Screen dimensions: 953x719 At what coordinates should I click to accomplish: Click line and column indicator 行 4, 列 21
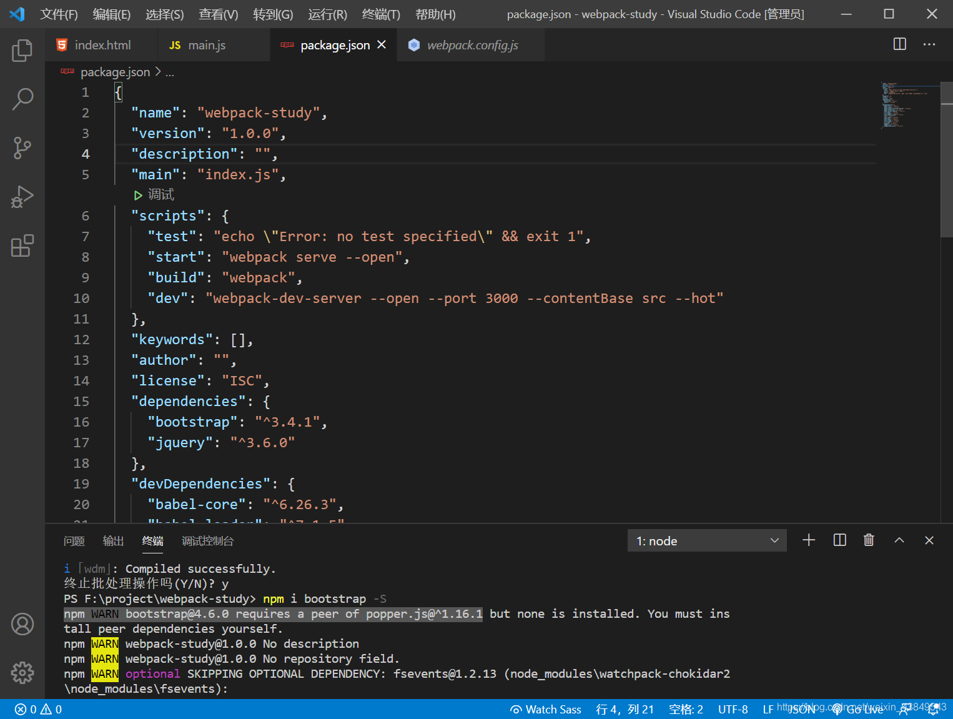[x=625, y=709]
